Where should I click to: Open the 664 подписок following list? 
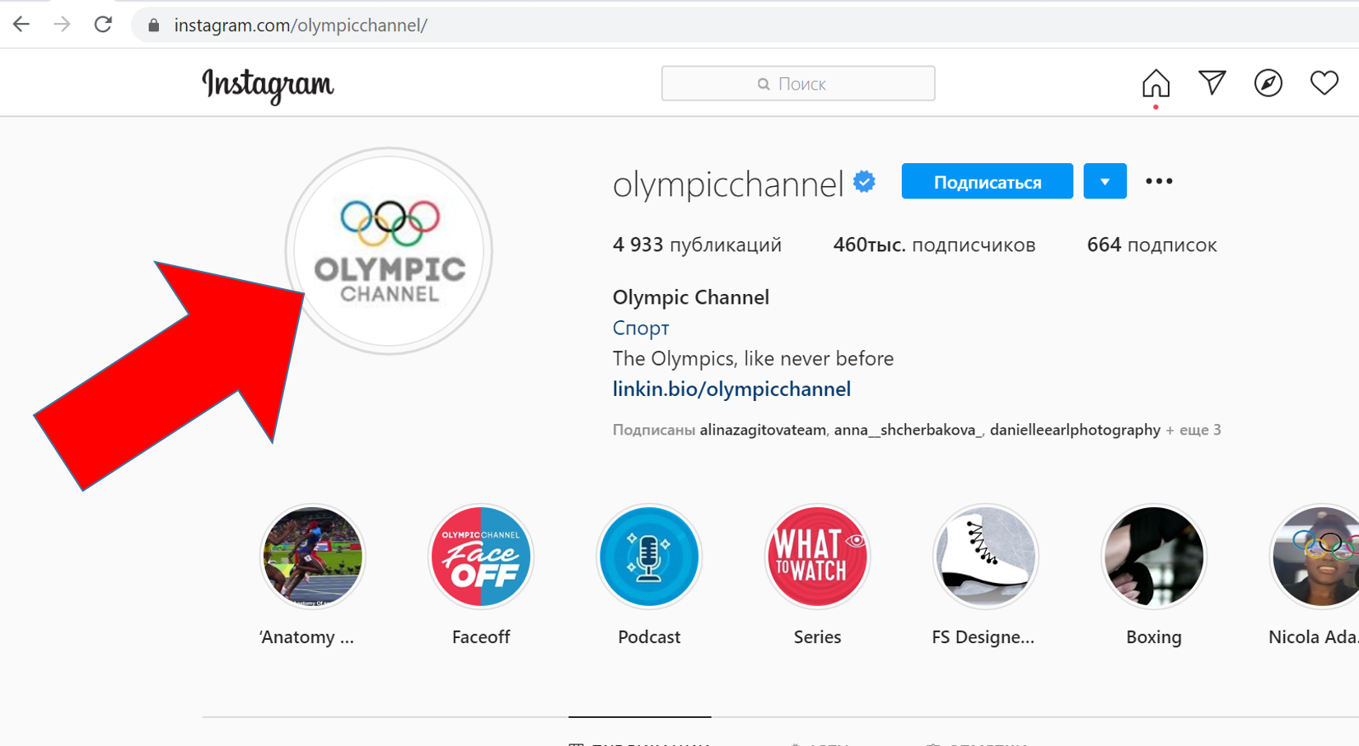(1151, 245)
